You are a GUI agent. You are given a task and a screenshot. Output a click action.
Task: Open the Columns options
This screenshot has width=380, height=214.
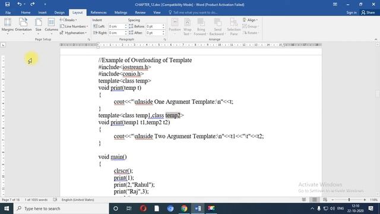tap(52, 26)
